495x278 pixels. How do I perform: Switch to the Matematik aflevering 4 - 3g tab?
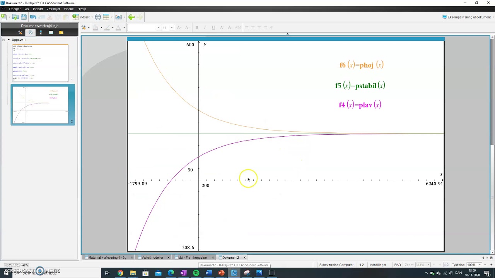pyautogui.click(x=107, y=258)
